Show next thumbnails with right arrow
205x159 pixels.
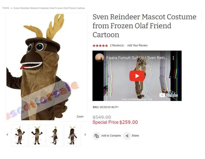85,135
